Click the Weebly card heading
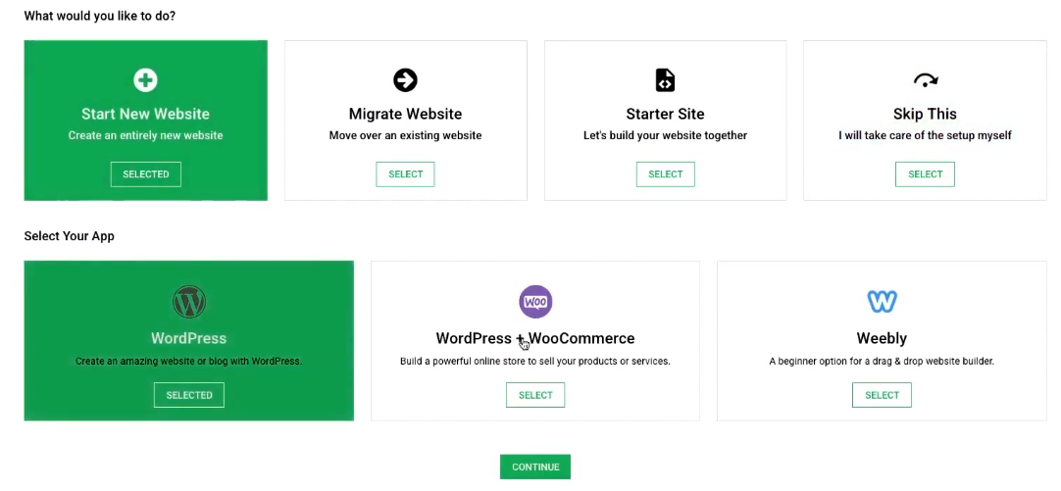1061x491 pixels. pos(882,338)
